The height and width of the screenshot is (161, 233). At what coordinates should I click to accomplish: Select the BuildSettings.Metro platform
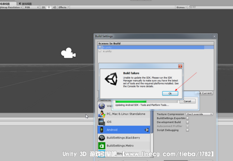[124, 146]
